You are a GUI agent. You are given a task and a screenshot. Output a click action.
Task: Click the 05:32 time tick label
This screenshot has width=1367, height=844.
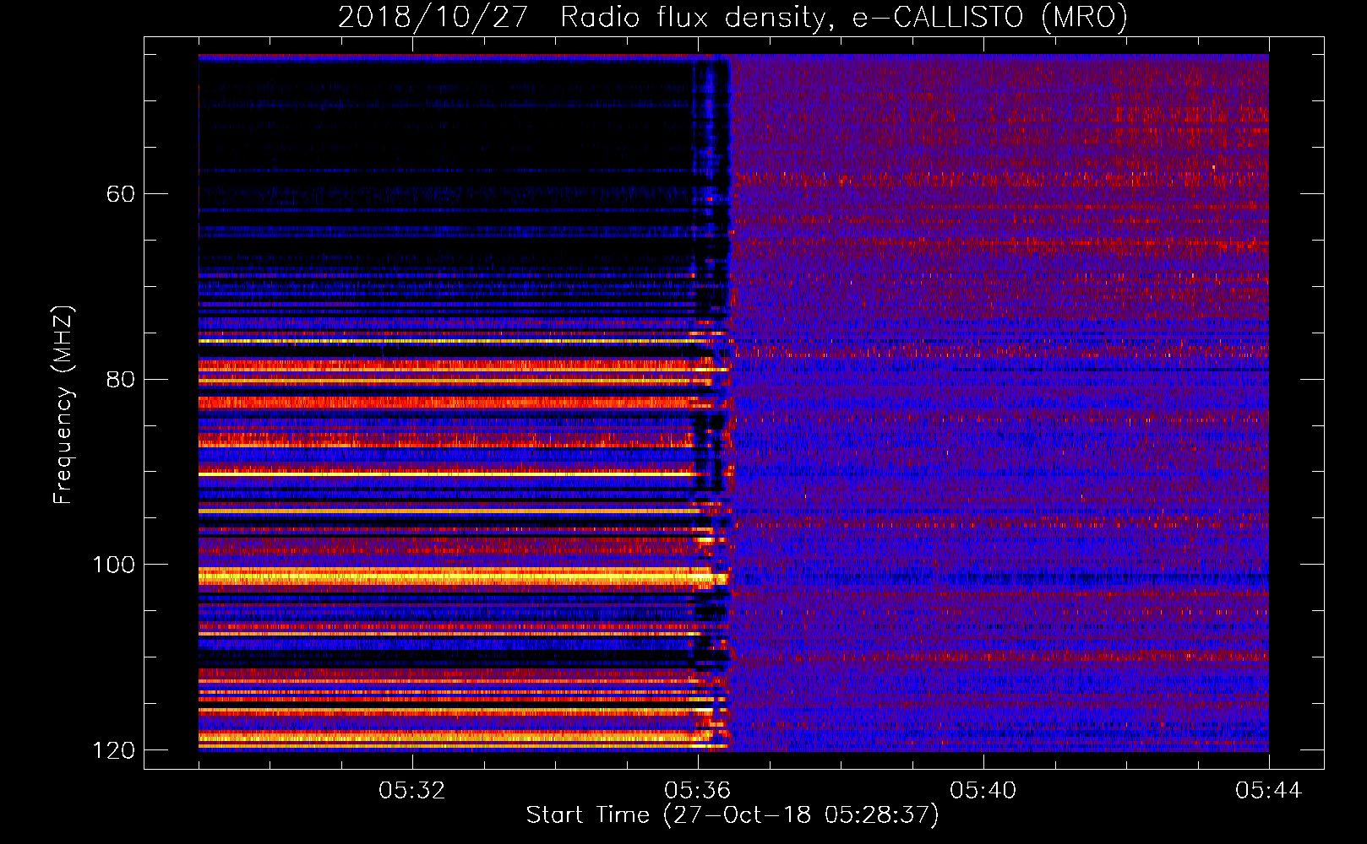tap(411, 791)
